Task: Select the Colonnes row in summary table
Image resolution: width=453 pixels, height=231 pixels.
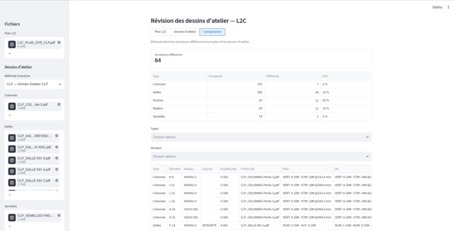Action: tap(261, 84)
